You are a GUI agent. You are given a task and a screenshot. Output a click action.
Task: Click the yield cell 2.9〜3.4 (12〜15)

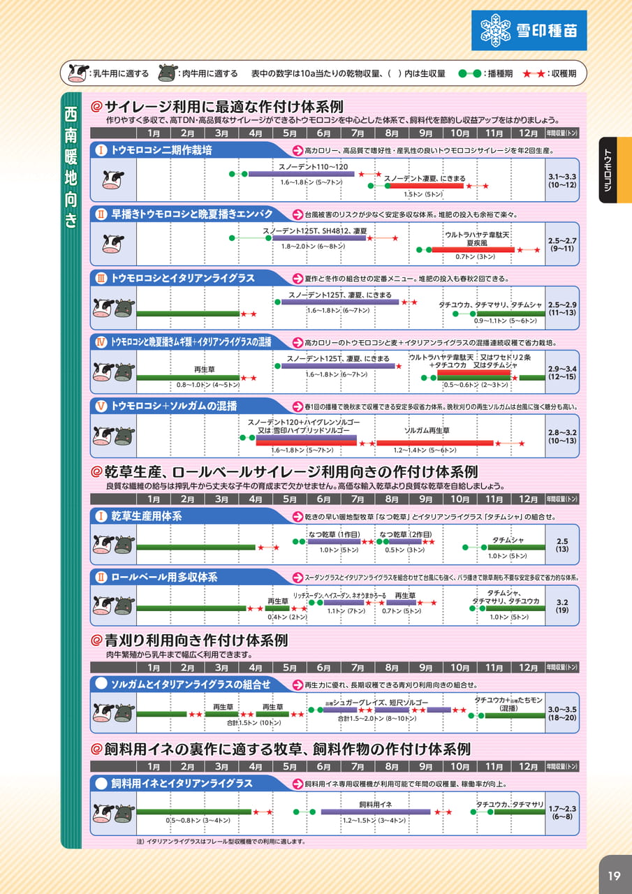pos(562,372)
